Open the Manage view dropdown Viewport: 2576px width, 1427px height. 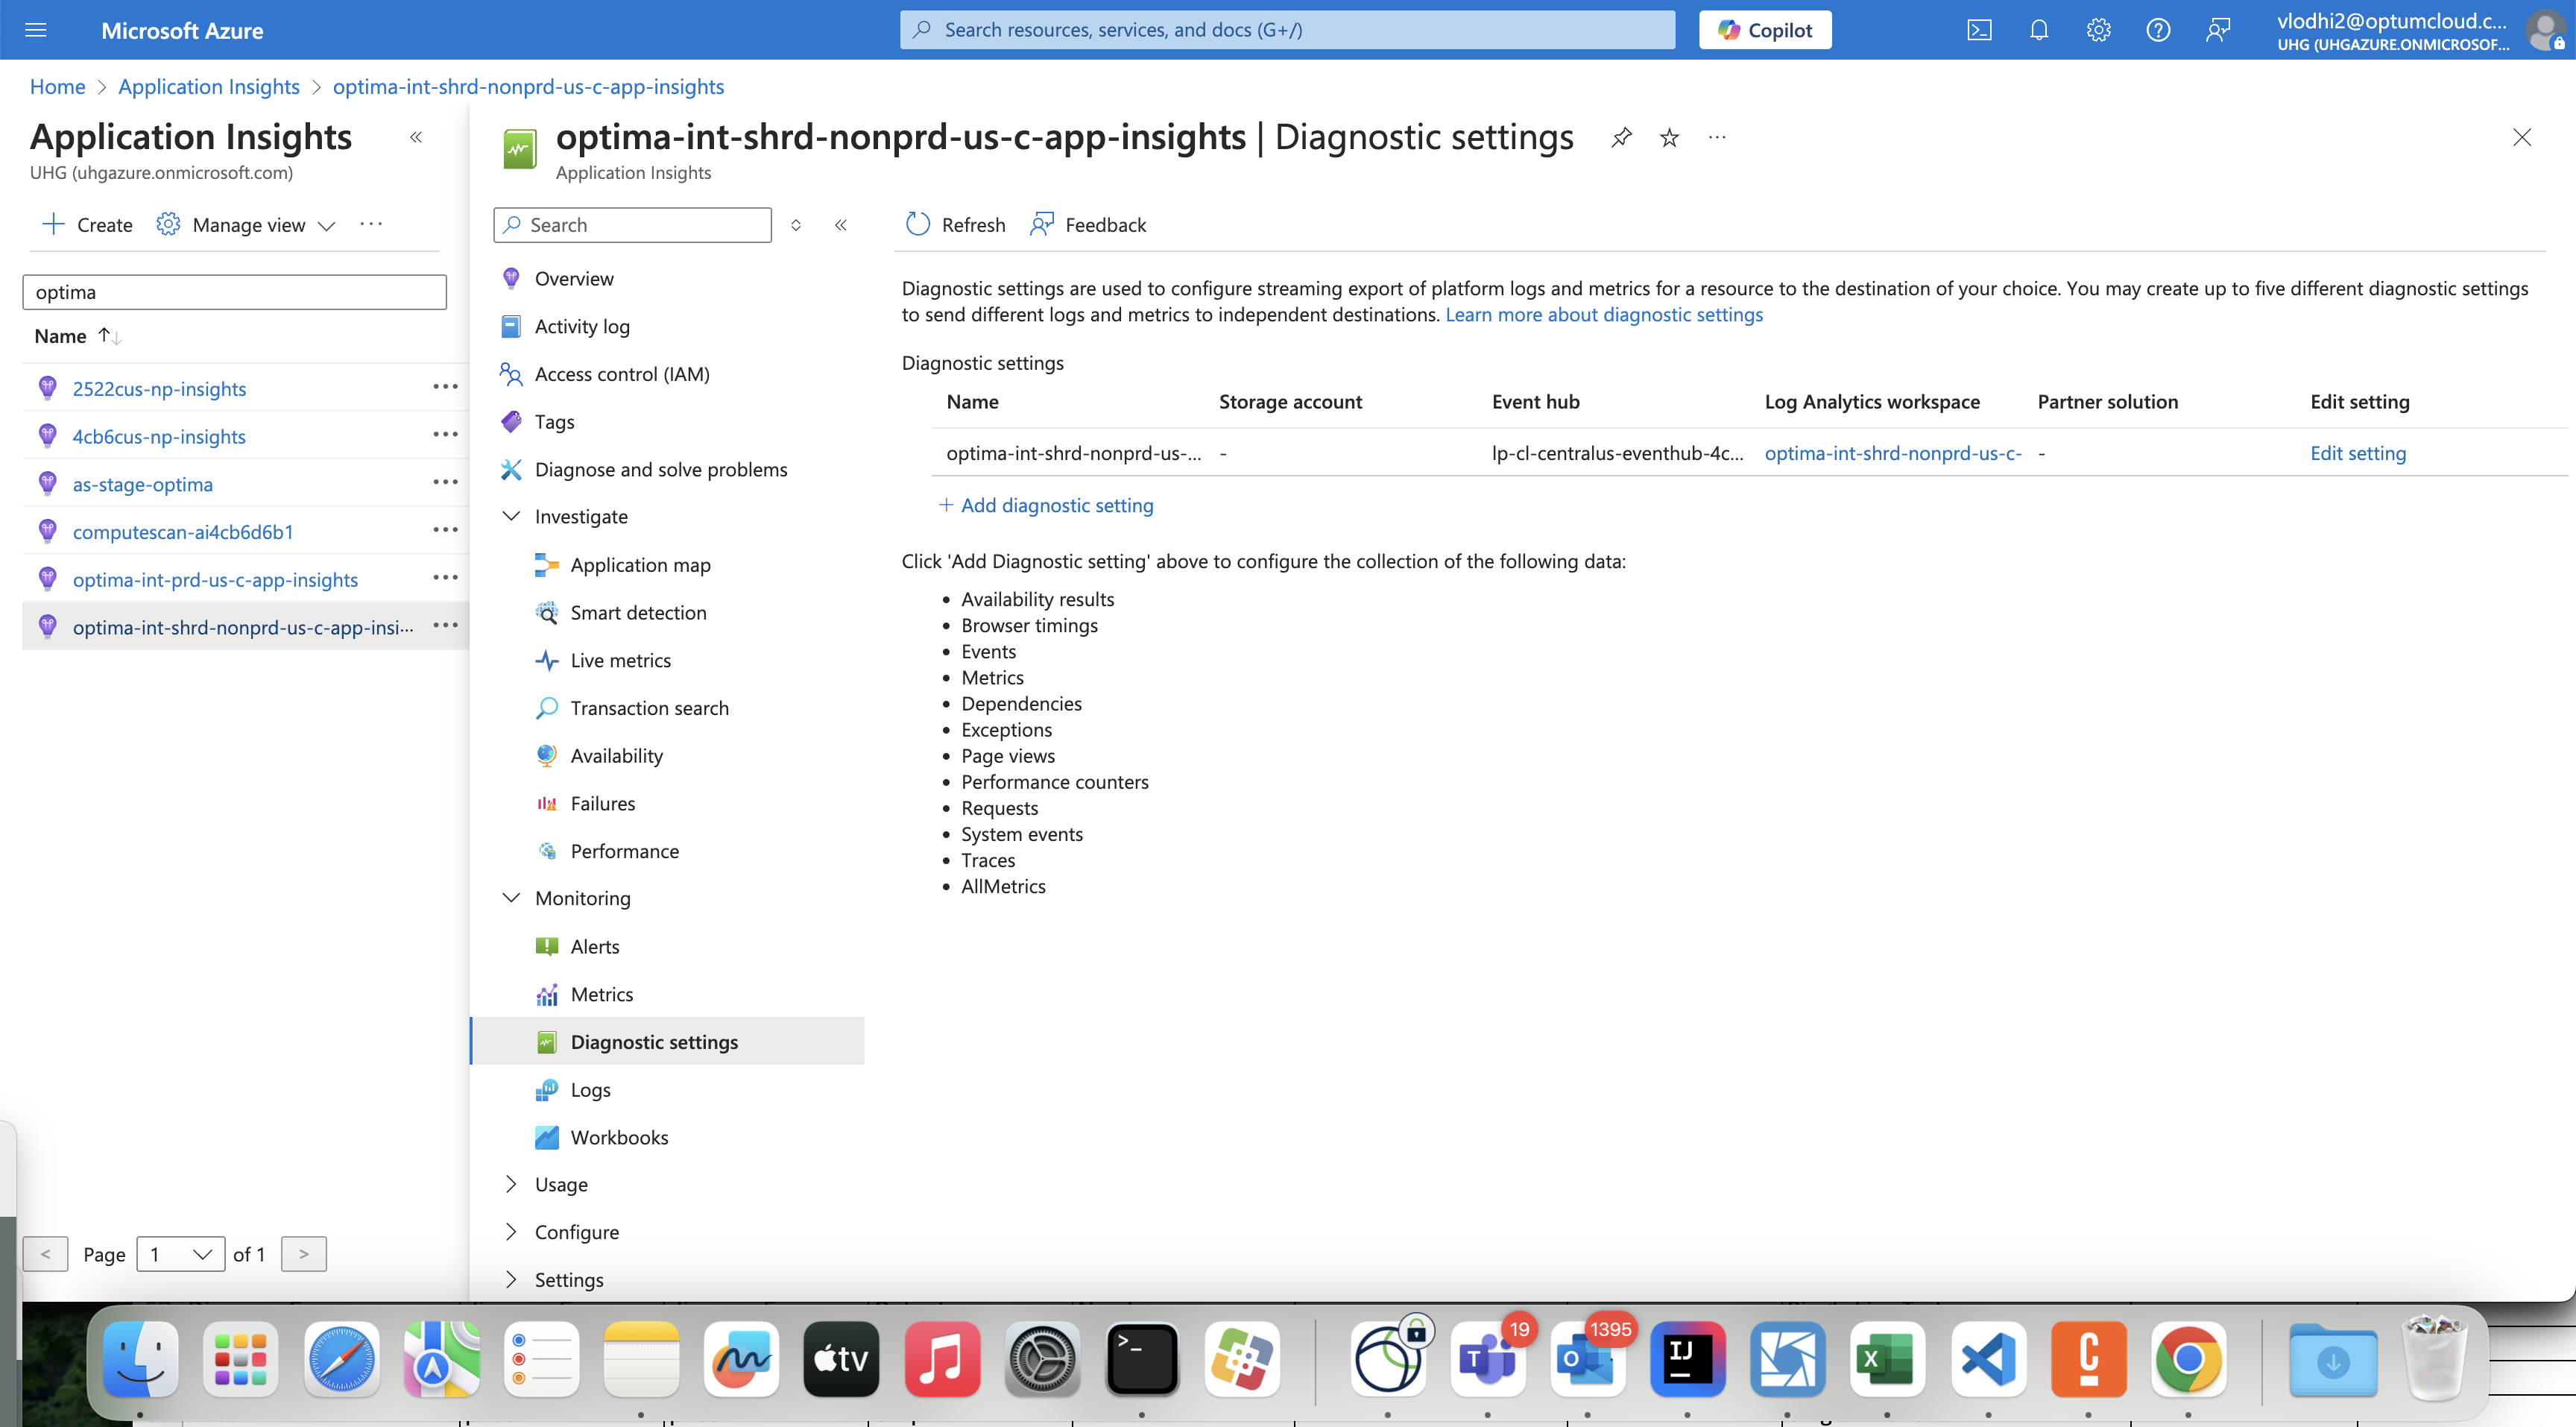(246, 225)
